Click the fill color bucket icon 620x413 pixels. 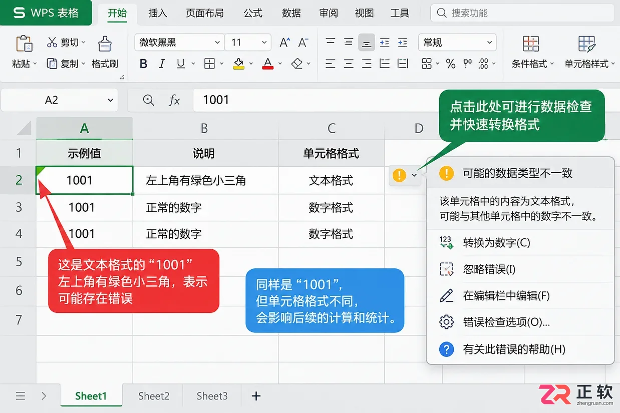coord(239,64)
